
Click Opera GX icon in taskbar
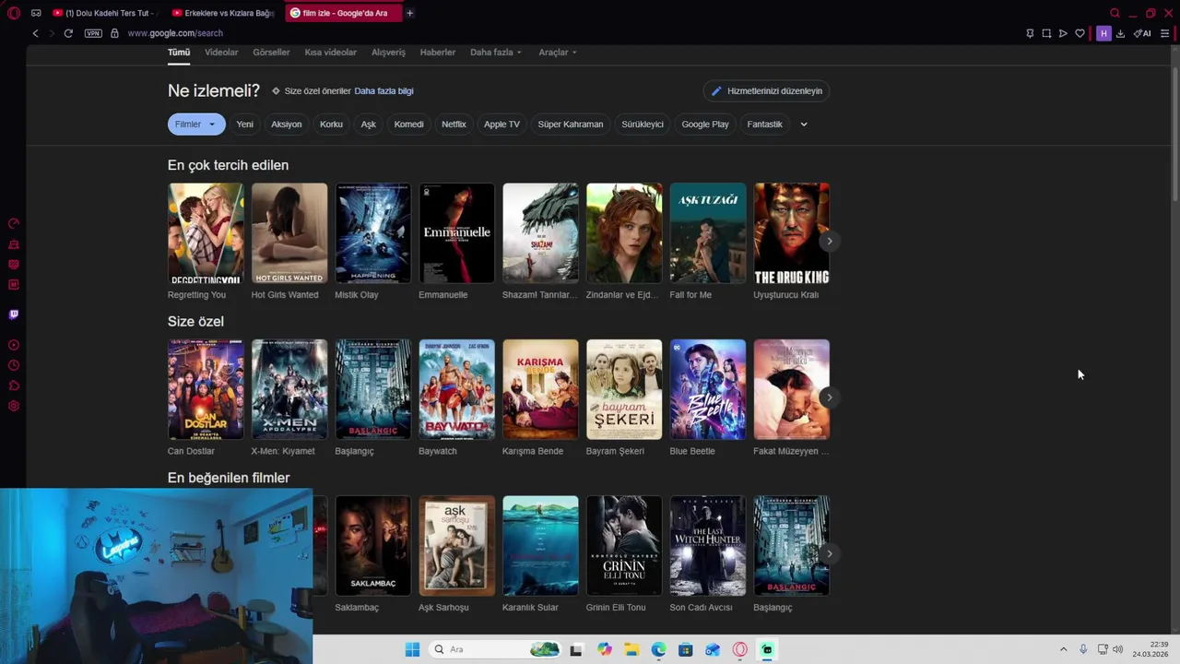click(739, 649)
